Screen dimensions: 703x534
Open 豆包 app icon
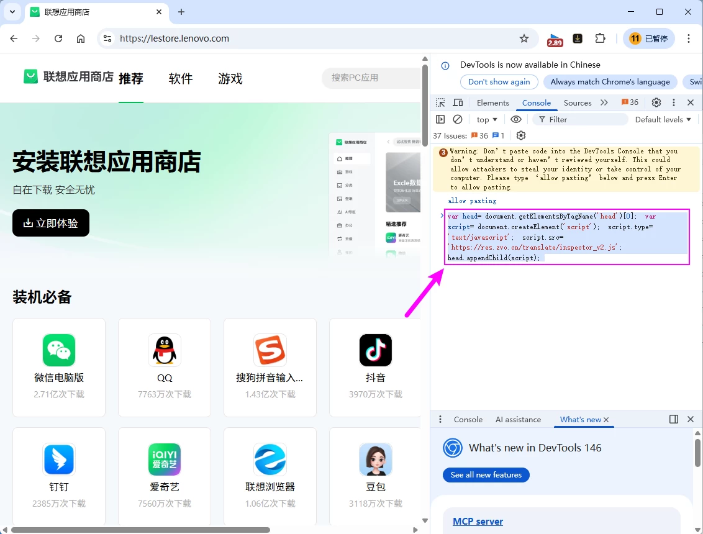point(376,459)
